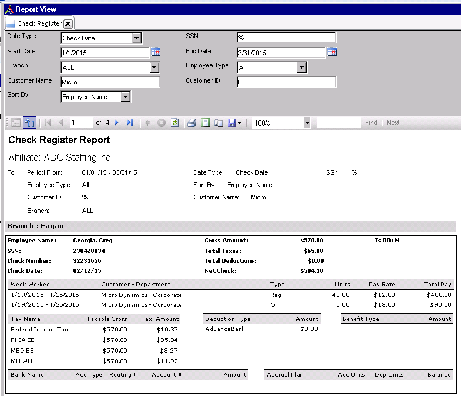Click the Report View application icon
The image size is (461, 396).
[x=9, y=9]
